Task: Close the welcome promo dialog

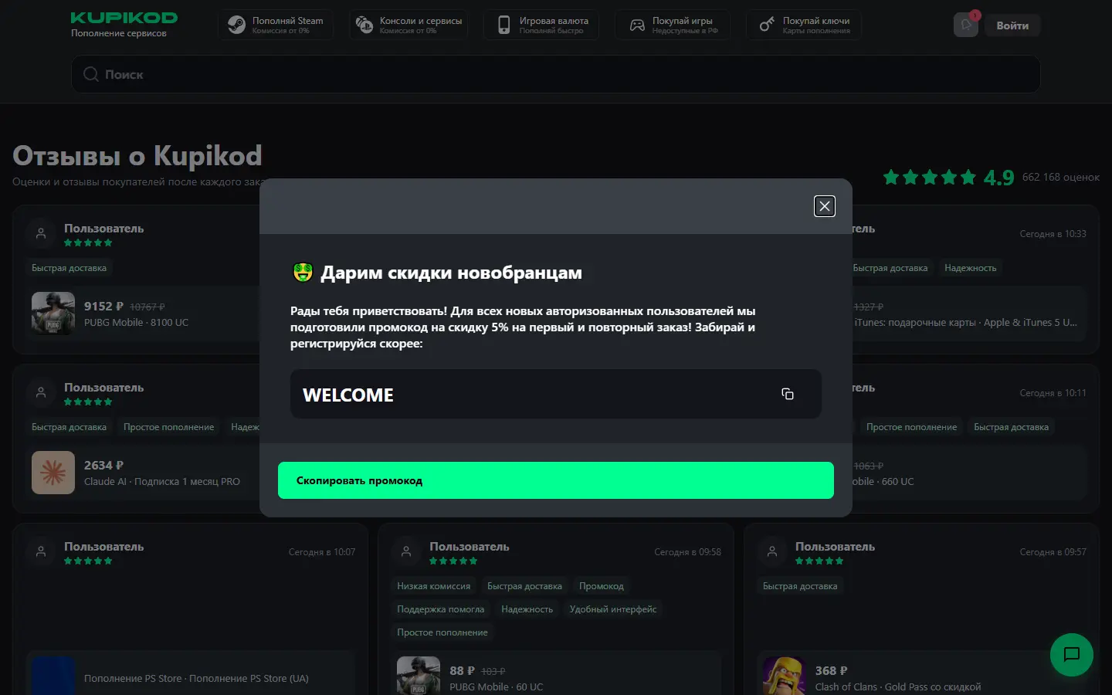Action: coord(825,206)
